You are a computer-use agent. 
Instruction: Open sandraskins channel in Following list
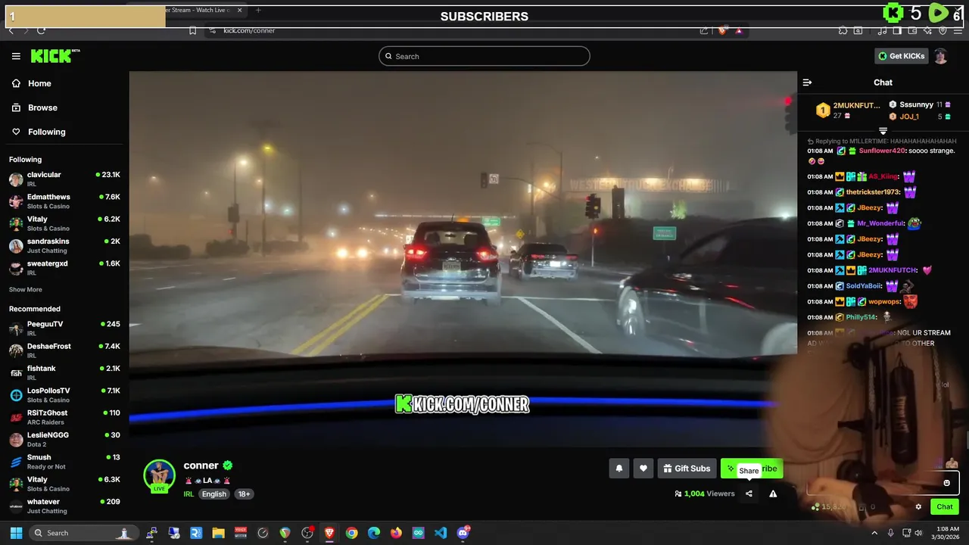(64, 245)
